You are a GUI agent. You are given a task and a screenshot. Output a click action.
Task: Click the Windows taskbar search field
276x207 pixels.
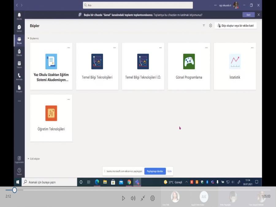[49, 182]
